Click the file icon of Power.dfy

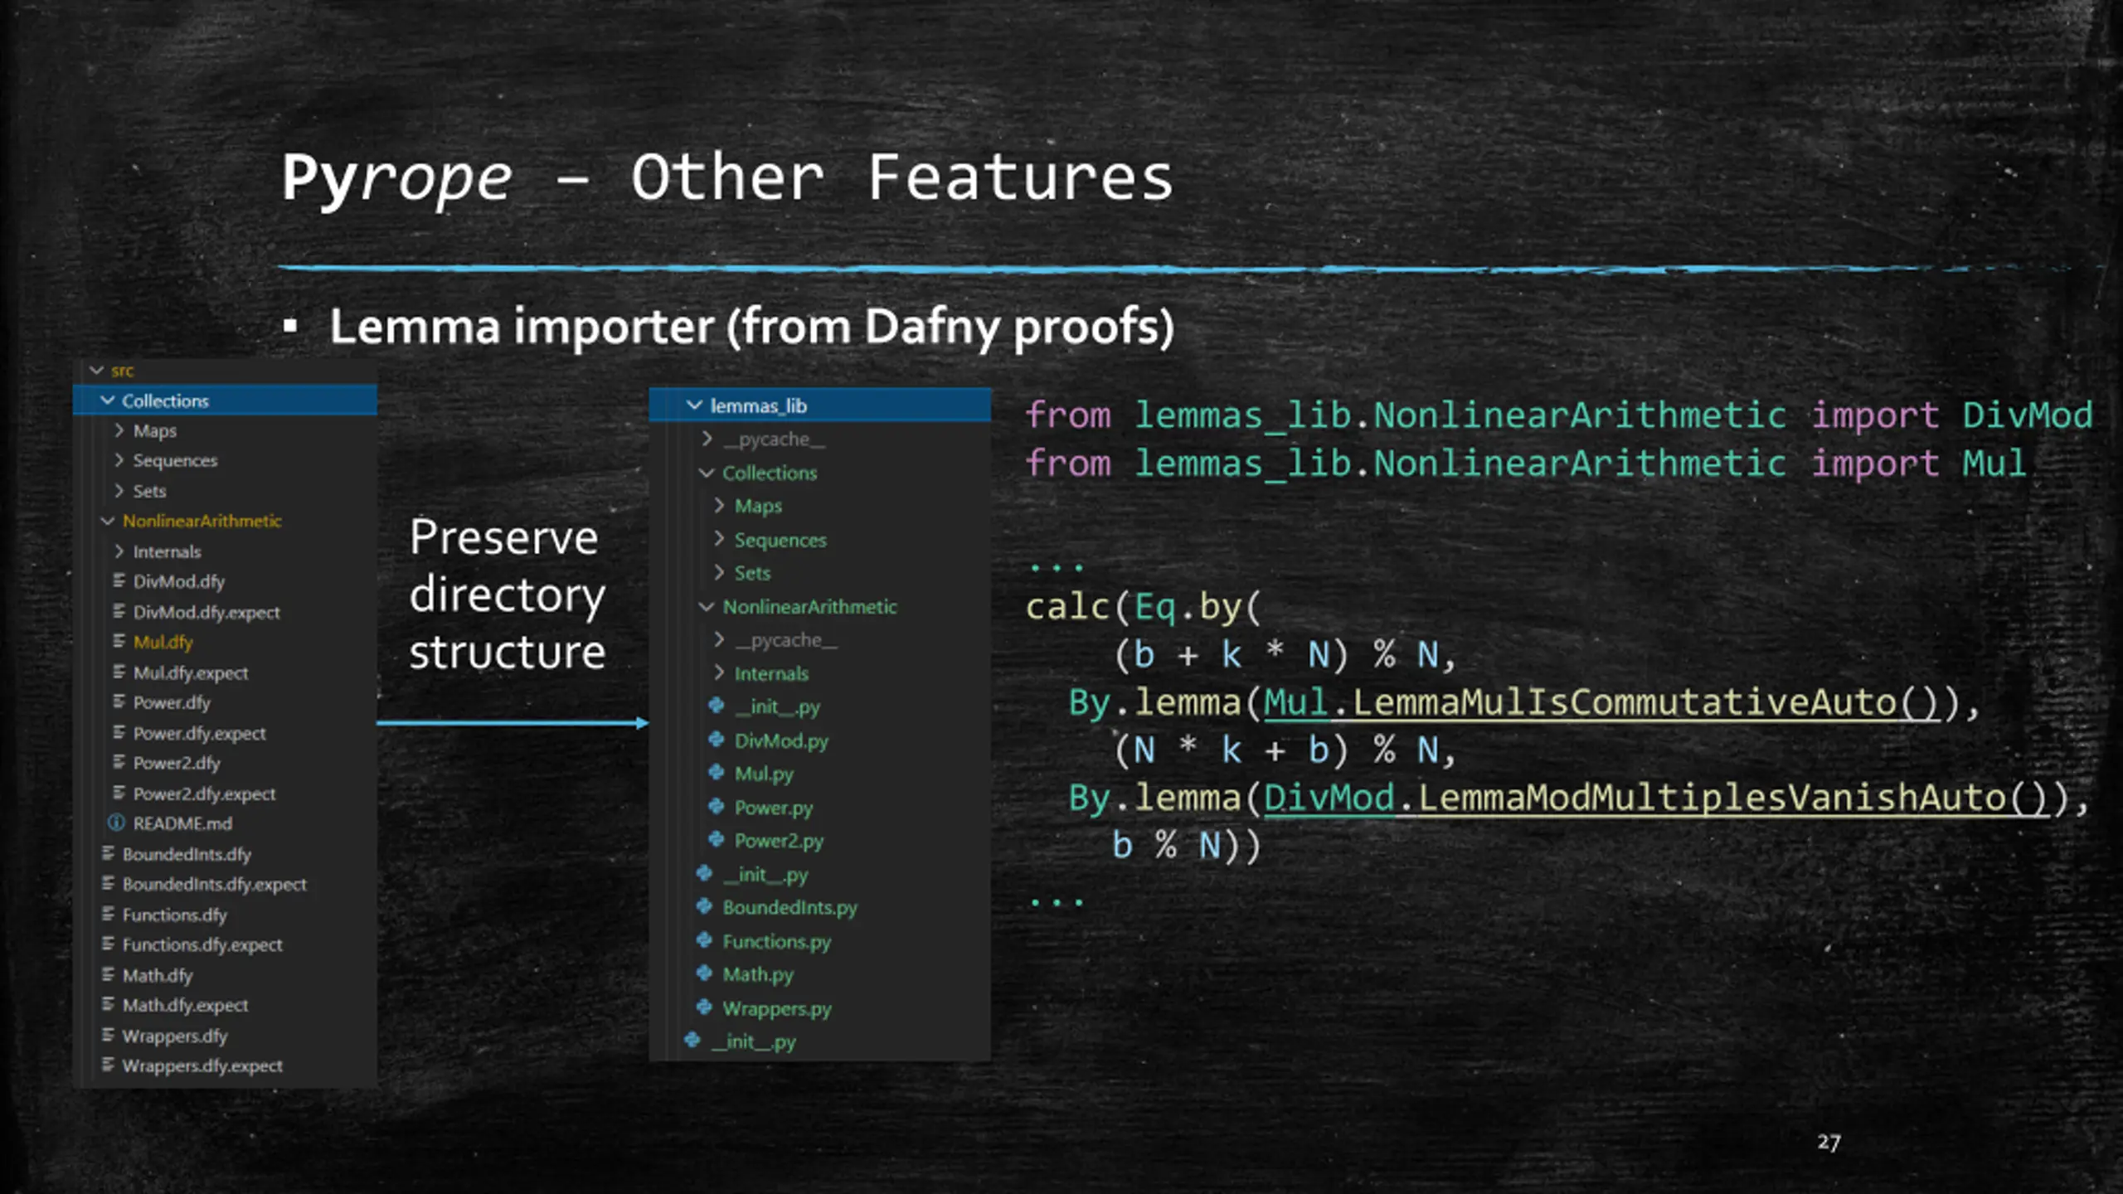point(119,701)
